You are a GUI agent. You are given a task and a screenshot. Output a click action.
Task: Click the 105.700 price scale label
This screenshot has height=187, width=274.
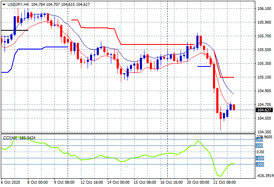pos(264,36)
